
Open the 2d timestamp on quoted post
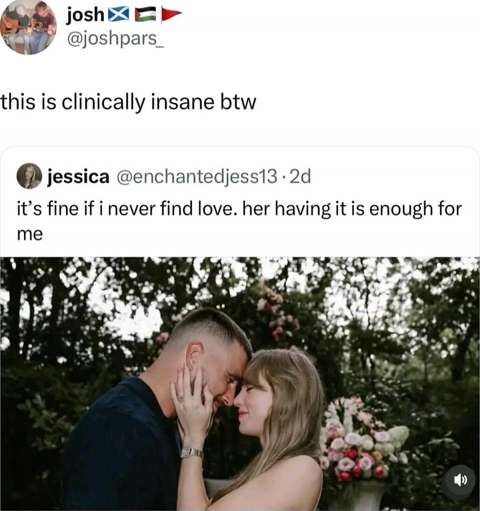(x=300, y=177)
